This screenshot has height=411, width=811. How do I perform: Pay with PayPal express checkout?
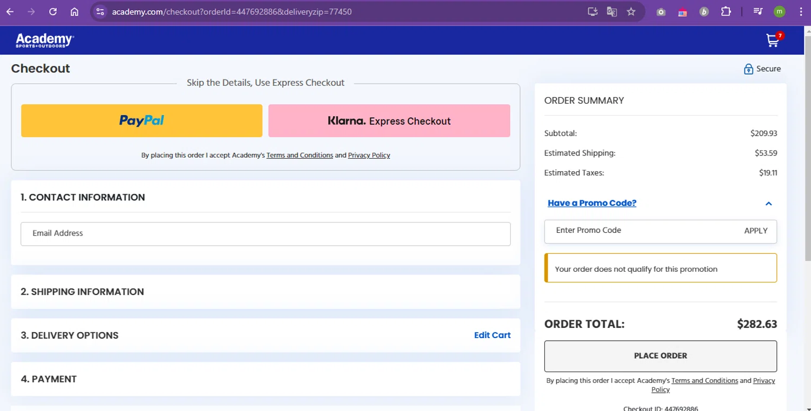tap(142, 120)
